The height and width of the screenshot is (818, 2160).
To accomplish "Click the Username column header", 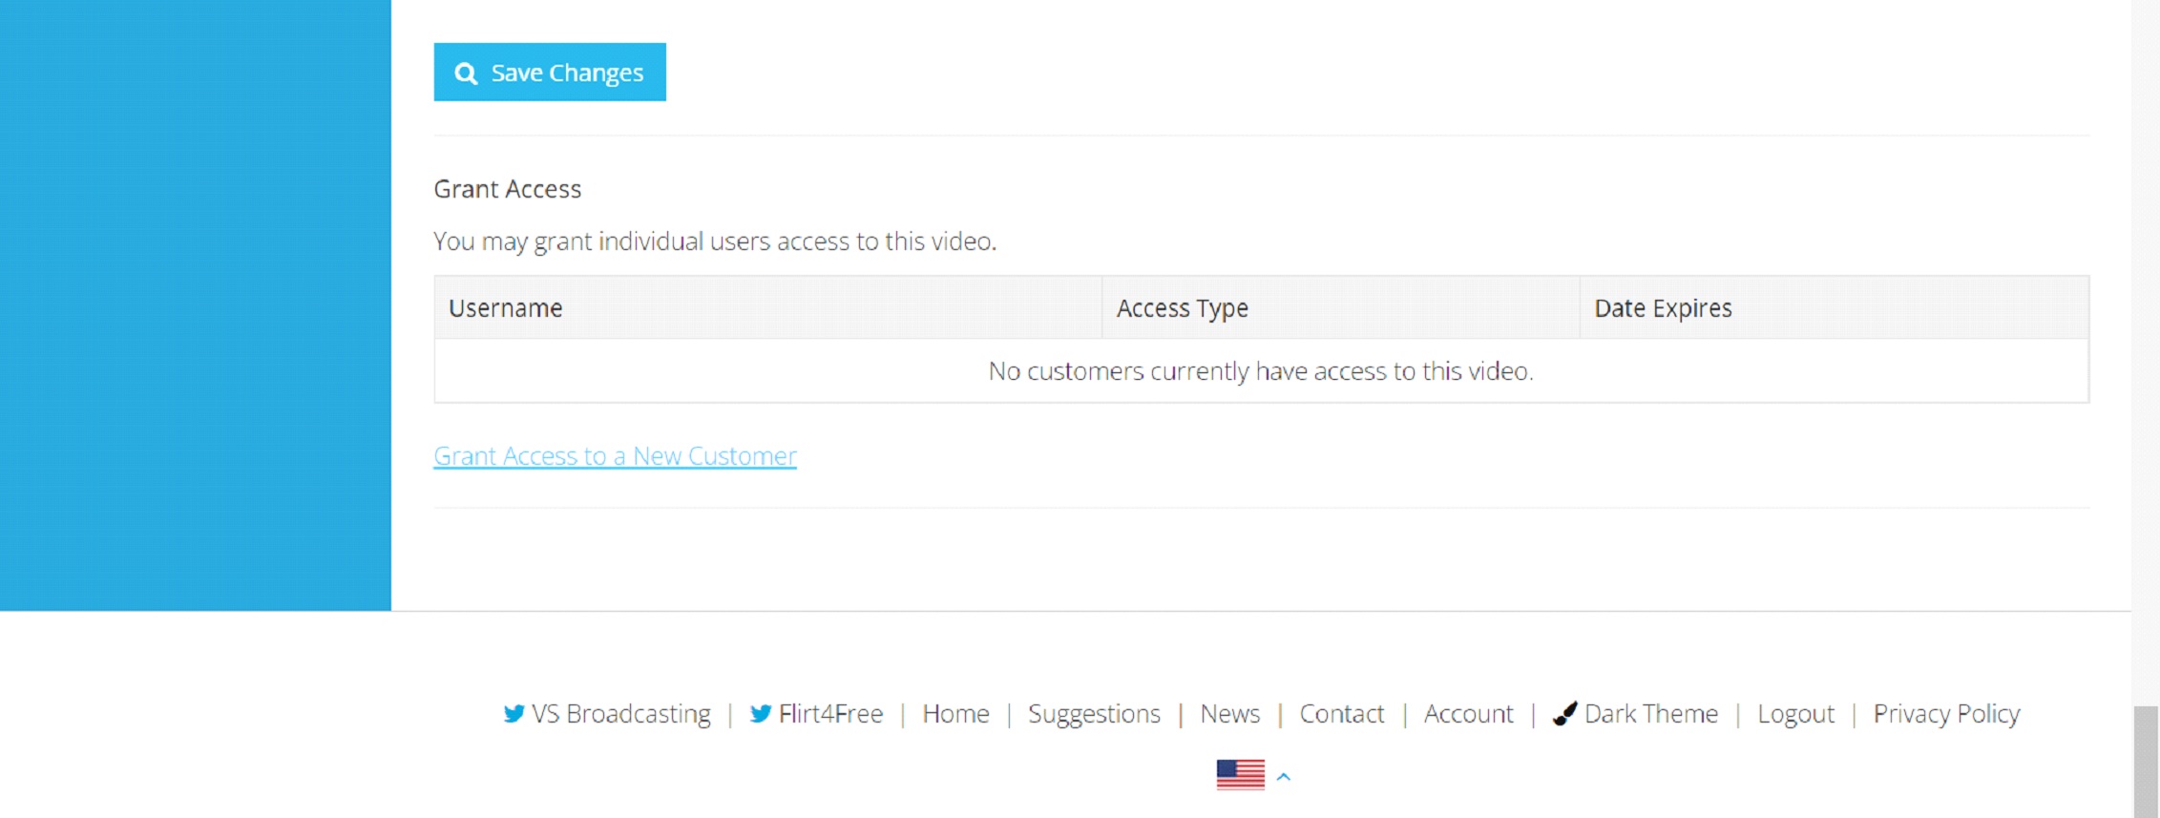I will pyautogui.click(x=505, y=308).
